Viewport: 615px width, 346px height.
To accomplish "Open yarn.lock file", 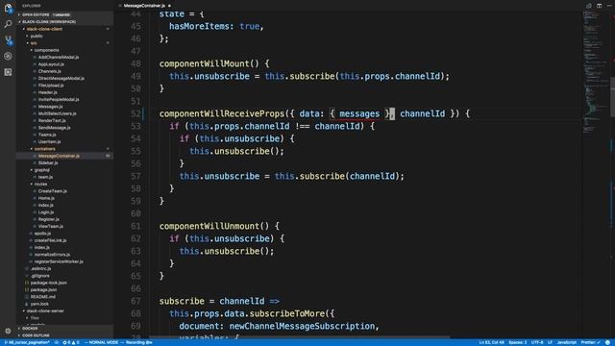I will (39, 304).
